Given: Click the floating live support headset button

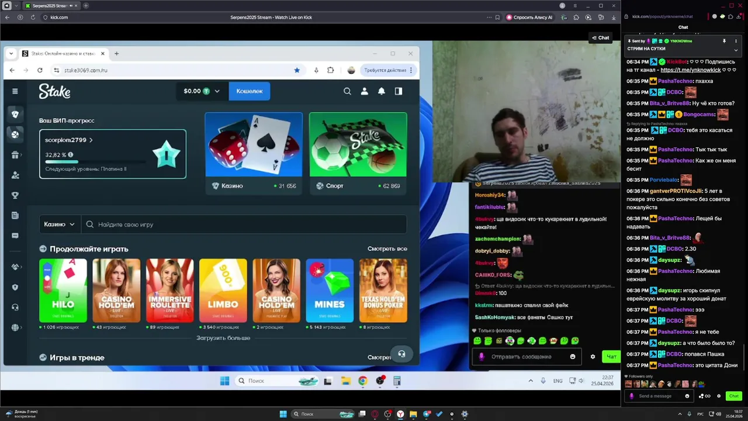Looking at the screenshot, I should 401,354.
